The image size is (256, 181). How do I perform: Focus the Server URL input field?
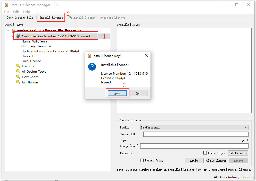[x=196, y=134]
